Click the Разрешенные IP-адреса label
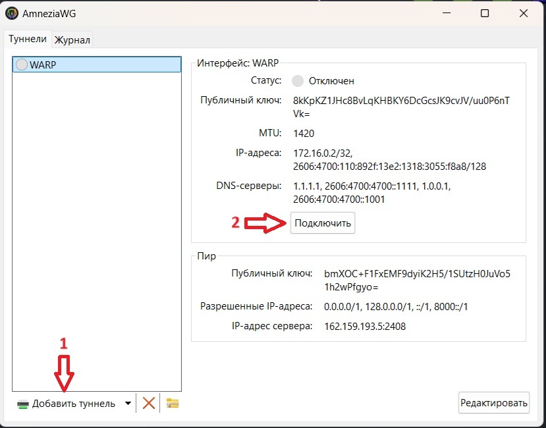 (x=256, y=306)
